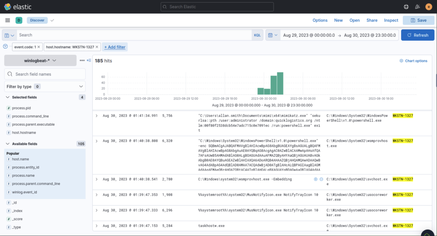Viewport: 437px width, 236px height.
Task: Select the _index available field
Action: point(17,211)
